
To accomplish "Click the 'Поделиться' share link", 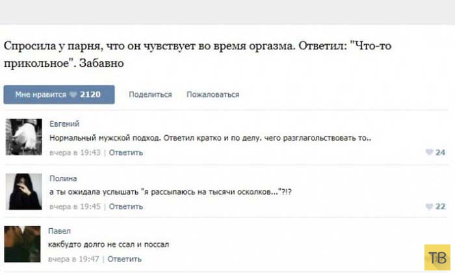I will (x=150, y=94).
